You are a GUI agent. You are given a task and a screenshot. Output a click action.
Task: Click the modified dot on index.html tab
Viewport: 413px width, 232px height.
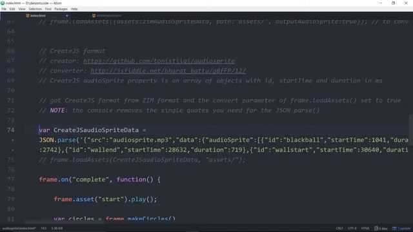[67, 15]
